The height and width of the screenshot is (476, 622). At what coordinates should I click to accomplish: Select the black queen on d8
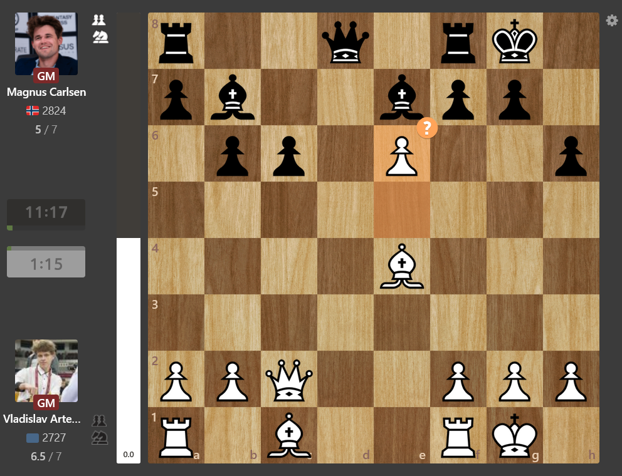[x=345, y=43]
